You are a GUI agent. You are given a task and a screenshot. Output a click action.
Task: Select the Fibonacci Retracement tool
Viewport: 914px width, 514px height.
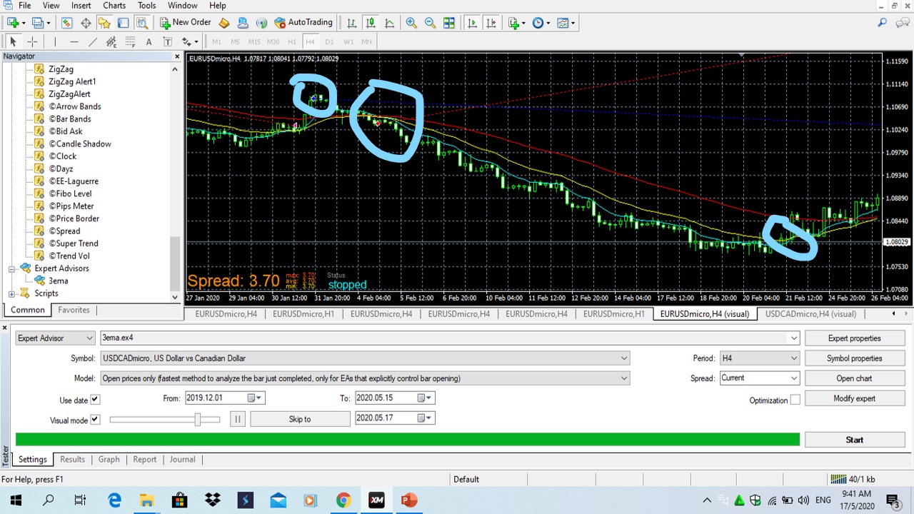pyautogui.click(x=129, y=41)
